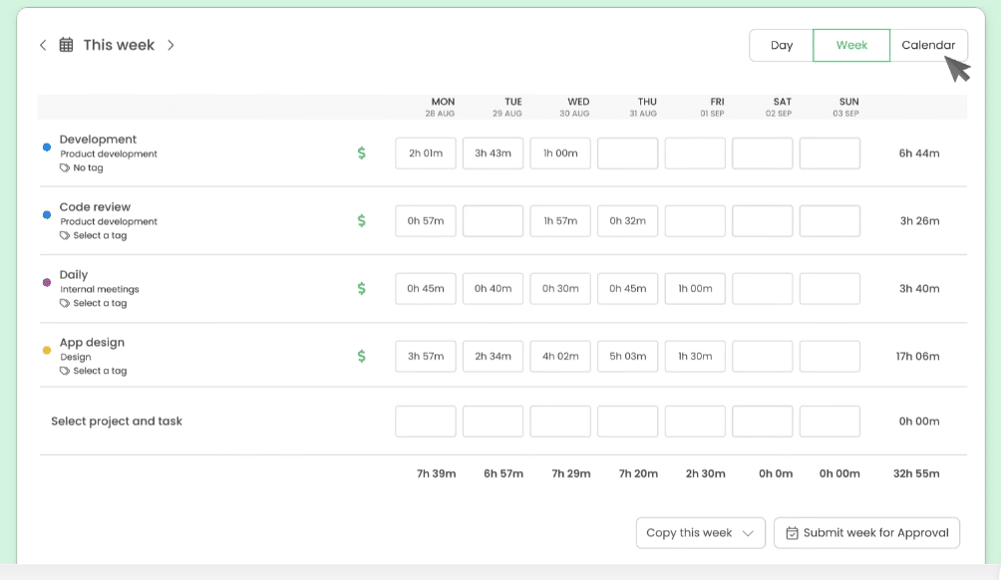
Task: Edit App design Tuesday 2h 34m field
Action: (x=493, y=356)
